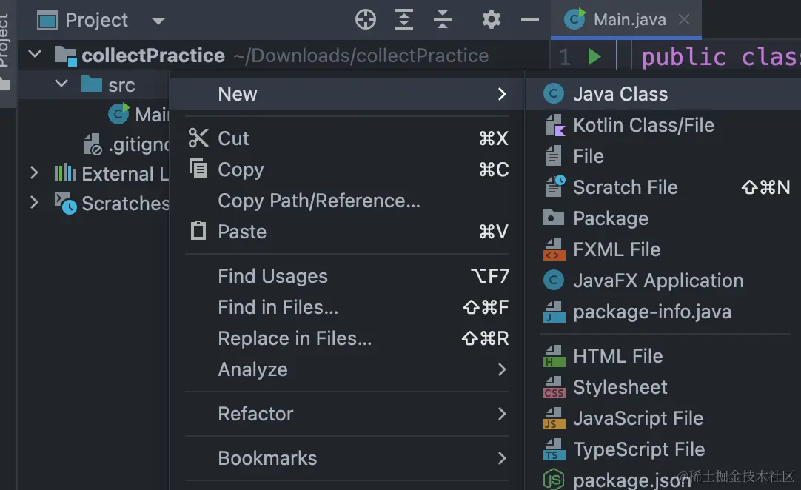Click the Collapse All toolbar icon
Screen dimensions: 801x490
[443, 20]
